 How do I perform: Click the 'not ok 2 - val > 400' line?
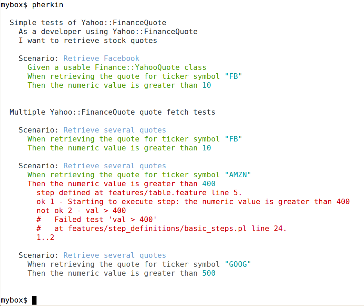pyautogui.click(x=81, y=211)
